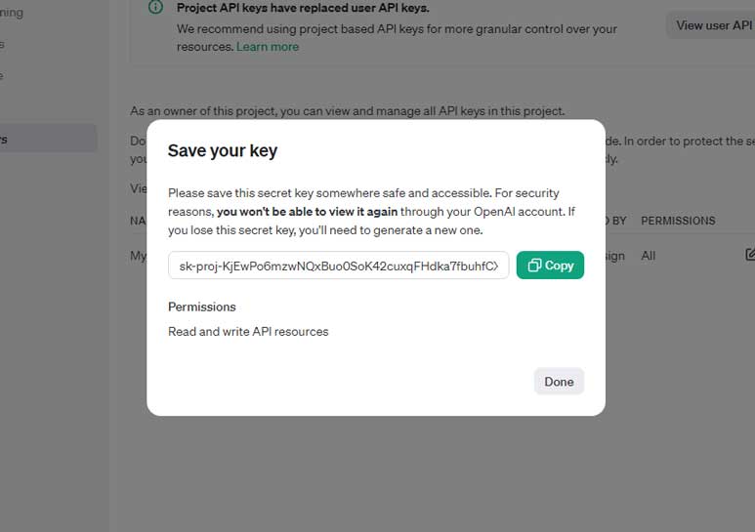Image resolution: width=755 pixels, height=532 pixels.
Task: Click the bold 'you won't be able' warning
Action: [x=307, y=212]
